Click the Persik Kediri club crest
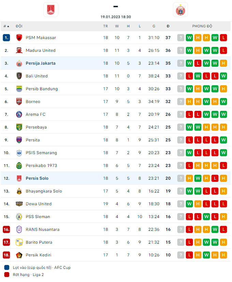This screenshot has height=282, width=232. point(19,255)
